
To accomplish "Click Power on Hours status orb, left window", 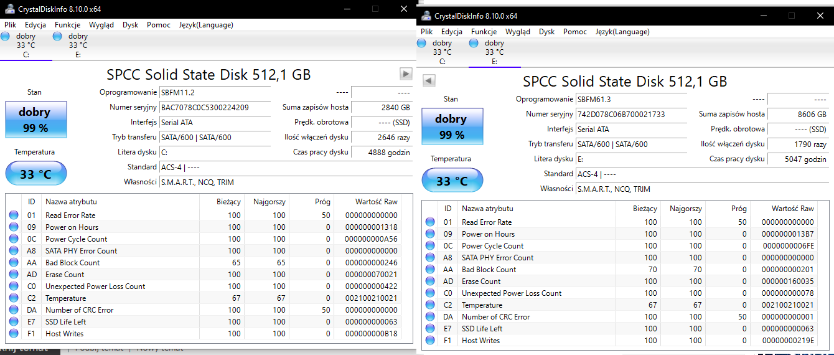I will [x=14, y=227].
